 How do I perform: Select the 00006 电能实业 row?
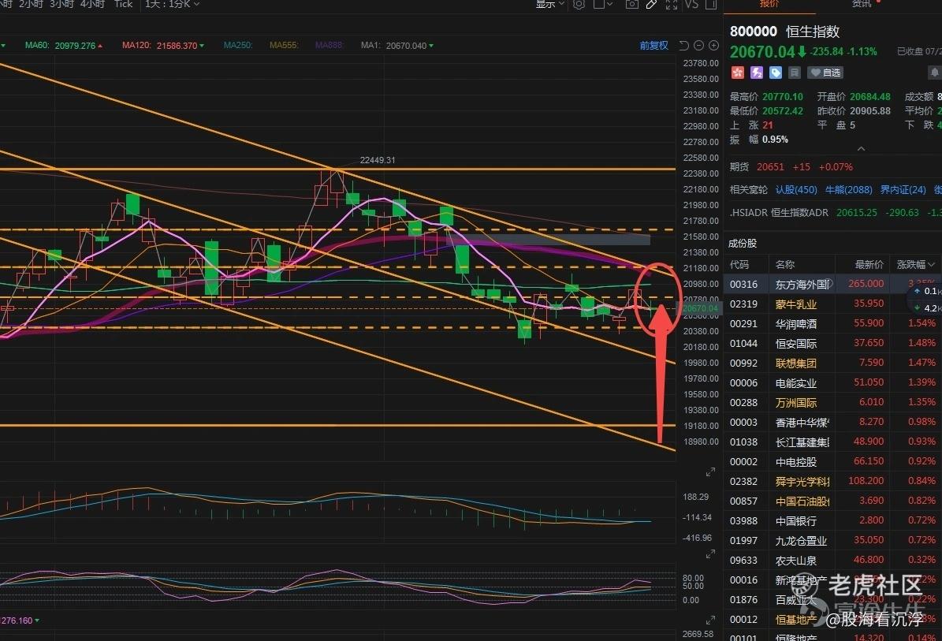pyautogui.click(x=832, y=382)
